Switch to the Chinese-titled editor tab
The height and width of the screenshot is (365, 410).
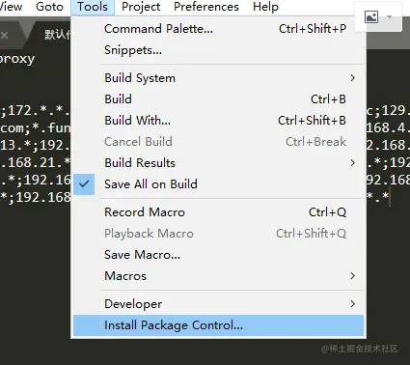click(x=57, y=35)
